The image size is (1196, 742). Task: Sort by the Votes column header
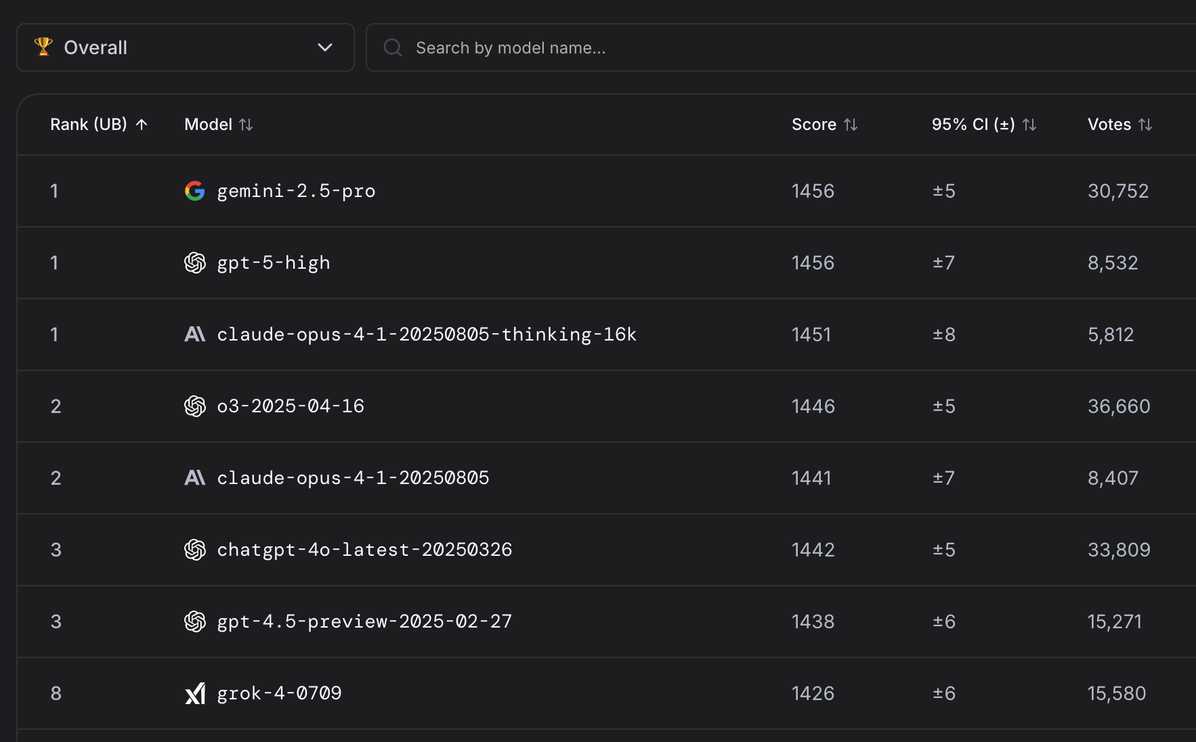pos(1119,125)
